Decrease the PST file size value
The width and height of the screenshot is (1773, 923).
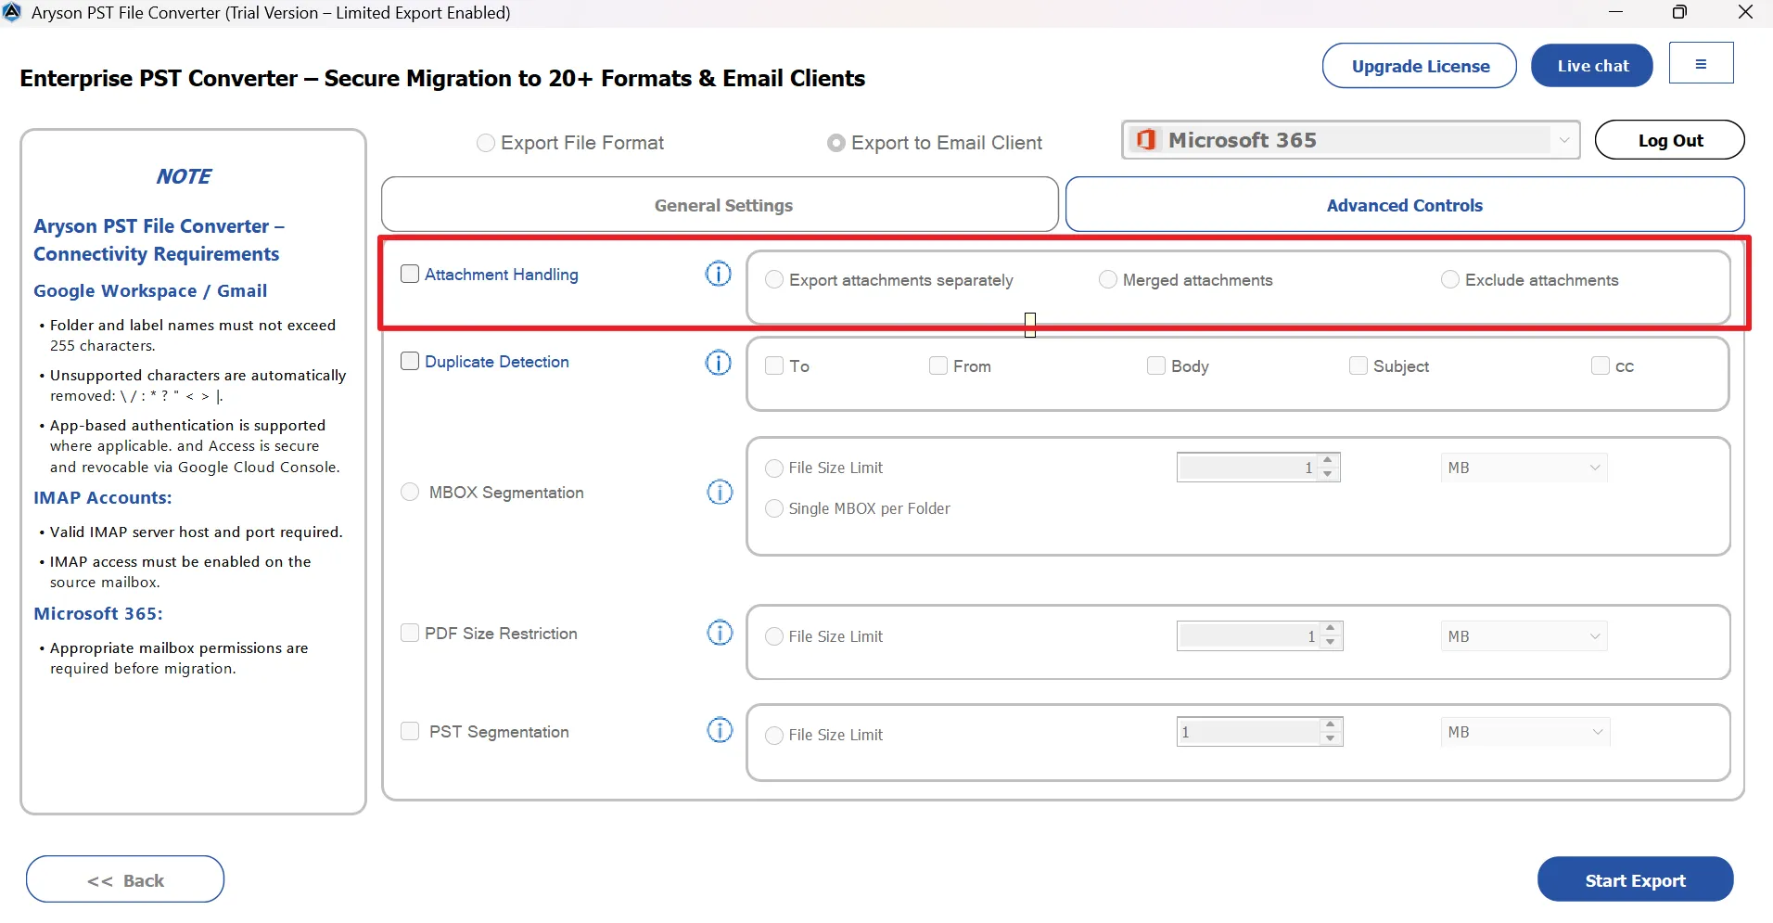tap(1331, 738)
